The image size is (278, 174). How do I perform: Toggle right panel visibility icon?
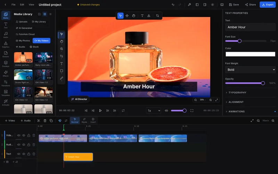pyautogui.click(x=205, y=5)
